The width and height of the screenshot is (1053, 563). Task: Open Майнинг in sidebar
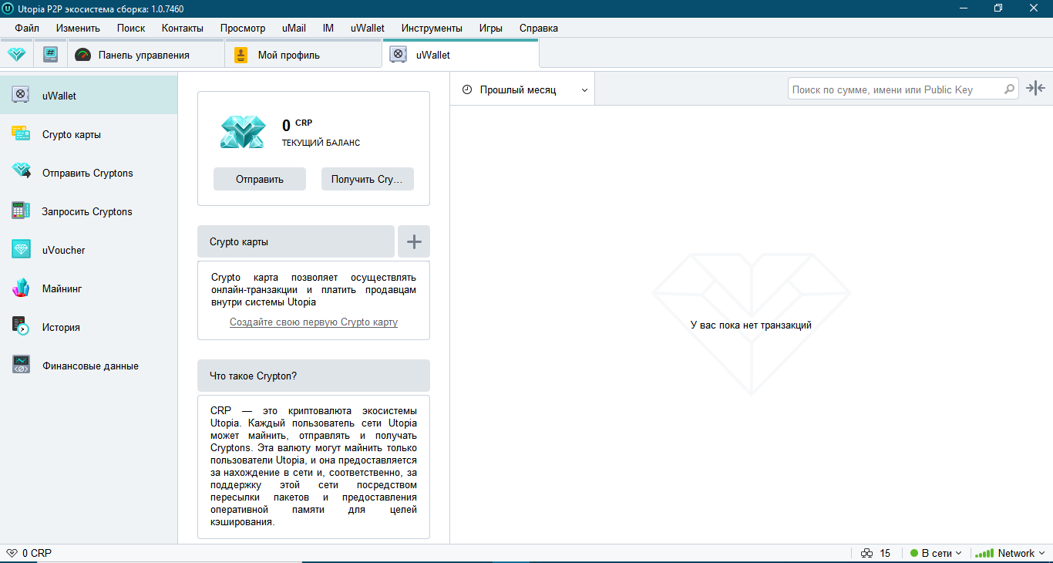tap(89, 288)
